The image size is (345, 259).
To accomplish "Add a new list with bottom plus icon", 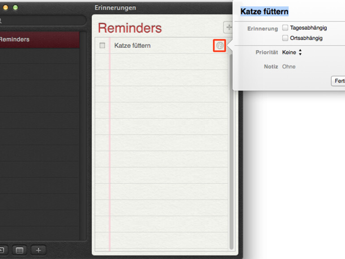I will tap(39, 250).
